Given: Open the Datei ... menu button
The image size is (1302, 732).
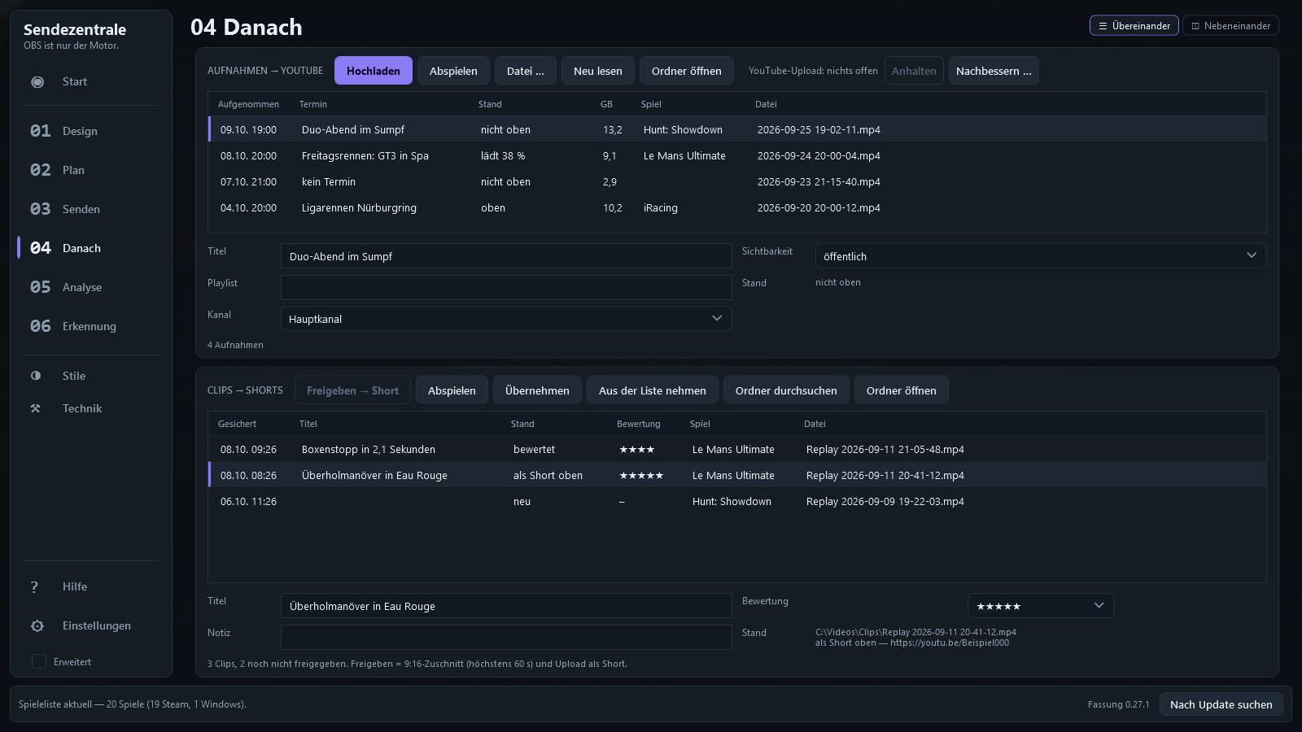Looking at the screenshot, I should click(x=525, y=71).
